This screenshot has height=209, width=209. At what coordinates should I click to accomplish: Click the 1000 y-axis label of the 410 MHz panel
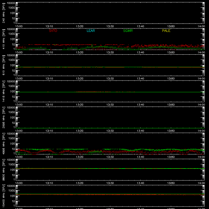click(12, 34)
